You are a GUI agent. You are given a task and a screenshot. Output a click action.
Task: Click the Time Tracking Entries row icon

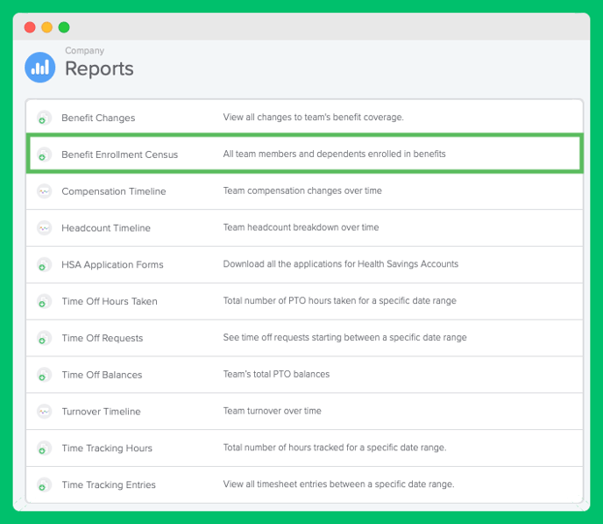click(44, 485)
